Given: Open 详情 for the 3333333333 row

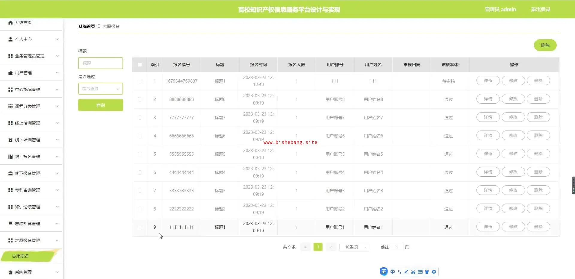Looking at the screenshot, I should (x=488, y=190).
